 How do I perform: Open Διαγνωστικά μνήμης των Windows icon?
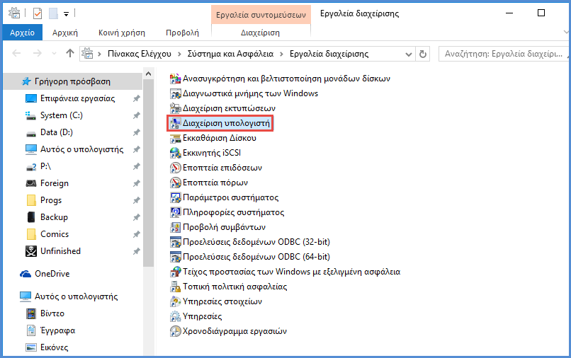click(x=176, y=93)
